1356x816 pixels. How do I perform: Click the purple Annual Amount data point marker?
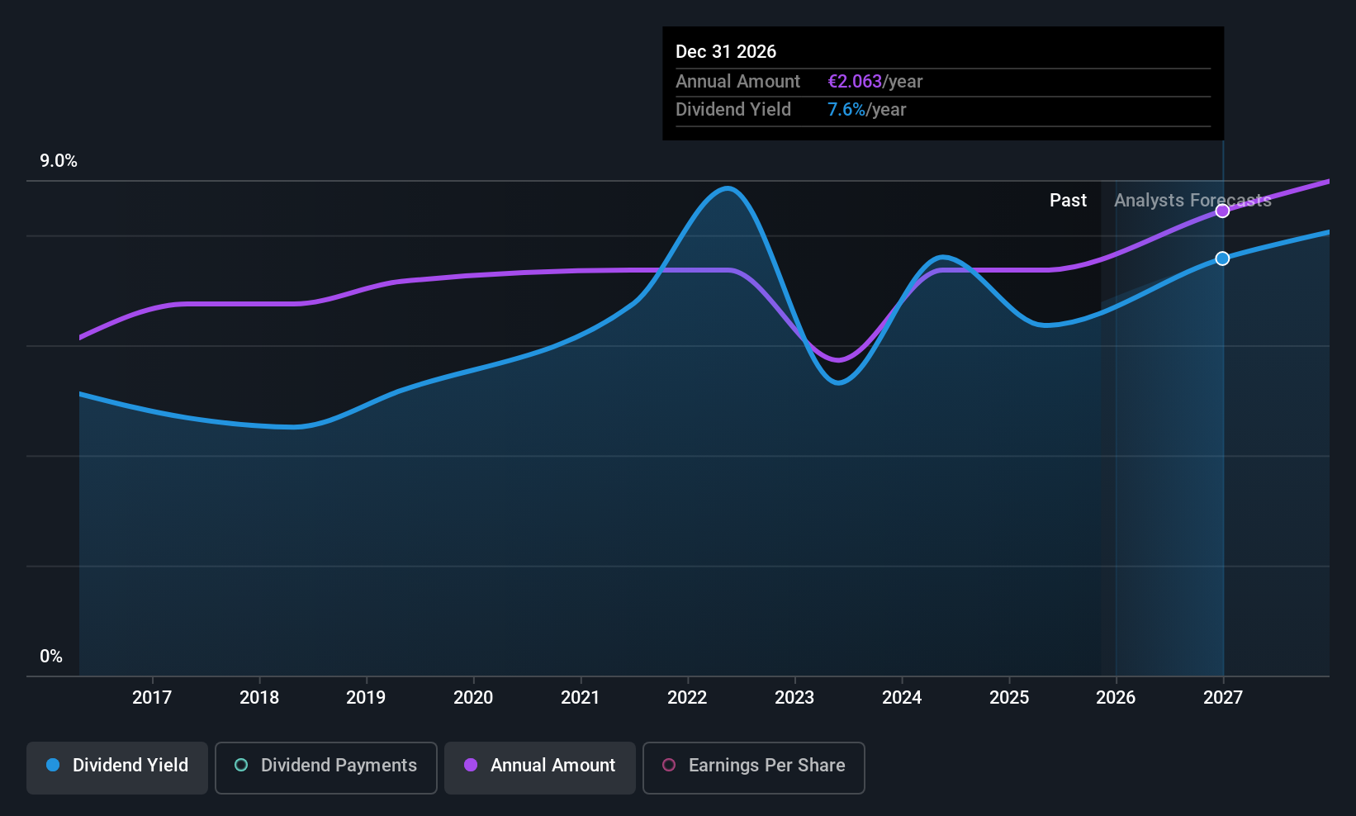pos(1222,211)
